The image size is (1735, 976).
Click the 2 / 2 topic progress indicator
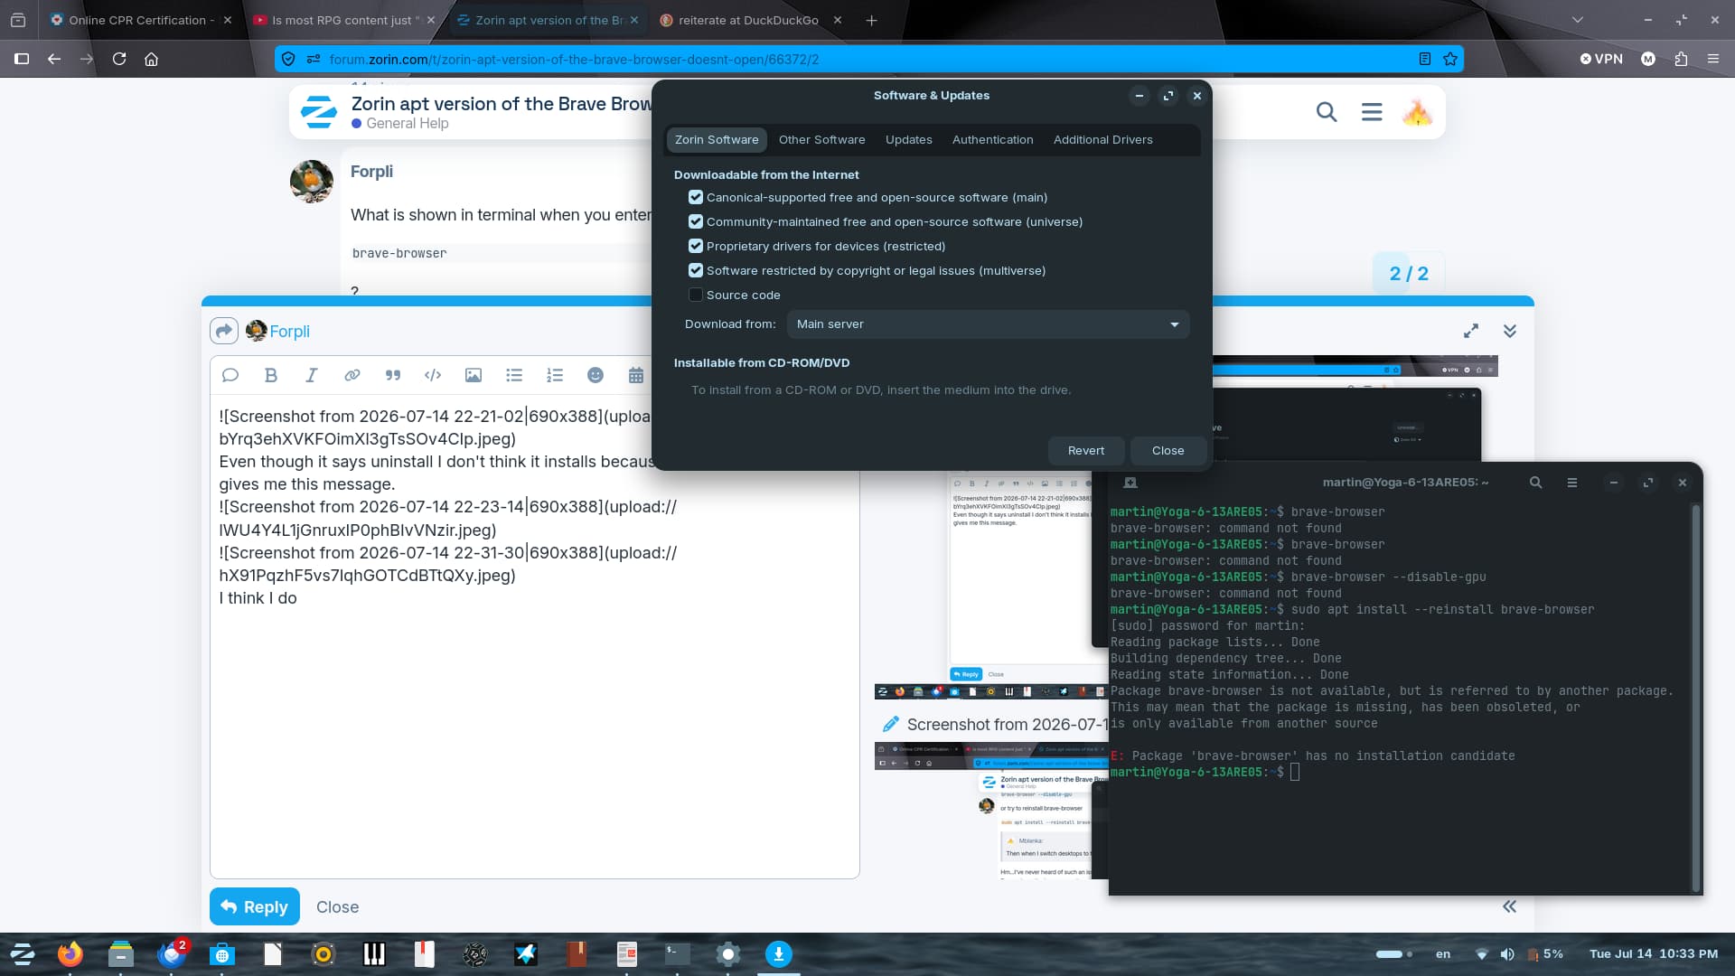pos(1409,274)
